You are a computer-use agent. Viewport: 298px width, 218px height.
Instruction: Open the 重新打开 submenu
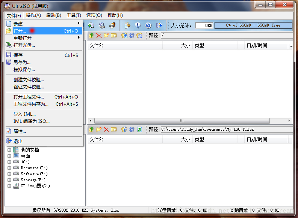[x=44, y=38]
